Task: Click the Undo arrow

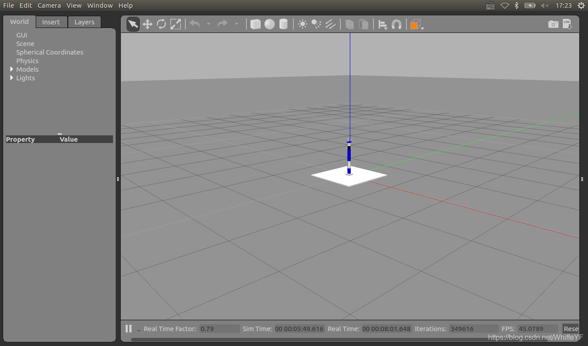Action: (195, 24)
